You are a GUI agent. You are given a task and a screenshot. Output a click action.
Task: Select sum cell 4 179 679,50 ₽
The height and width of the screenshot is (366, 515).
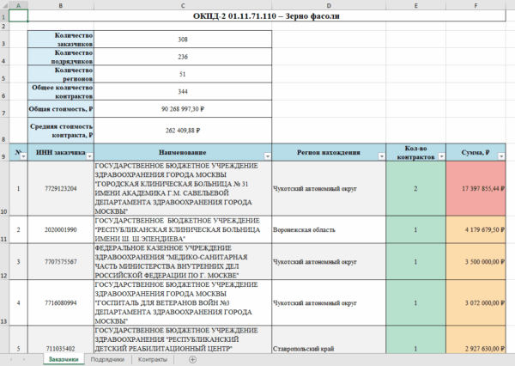(476, 229)
